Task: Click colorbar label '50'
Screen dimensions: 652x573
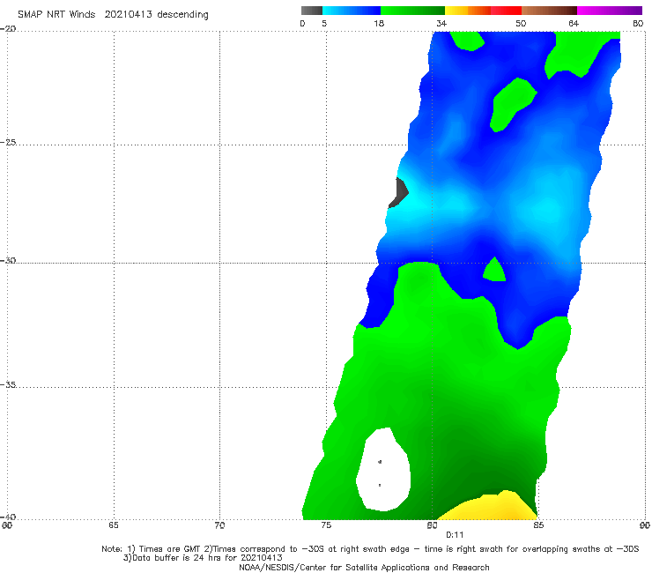Action: pos(521,24)
